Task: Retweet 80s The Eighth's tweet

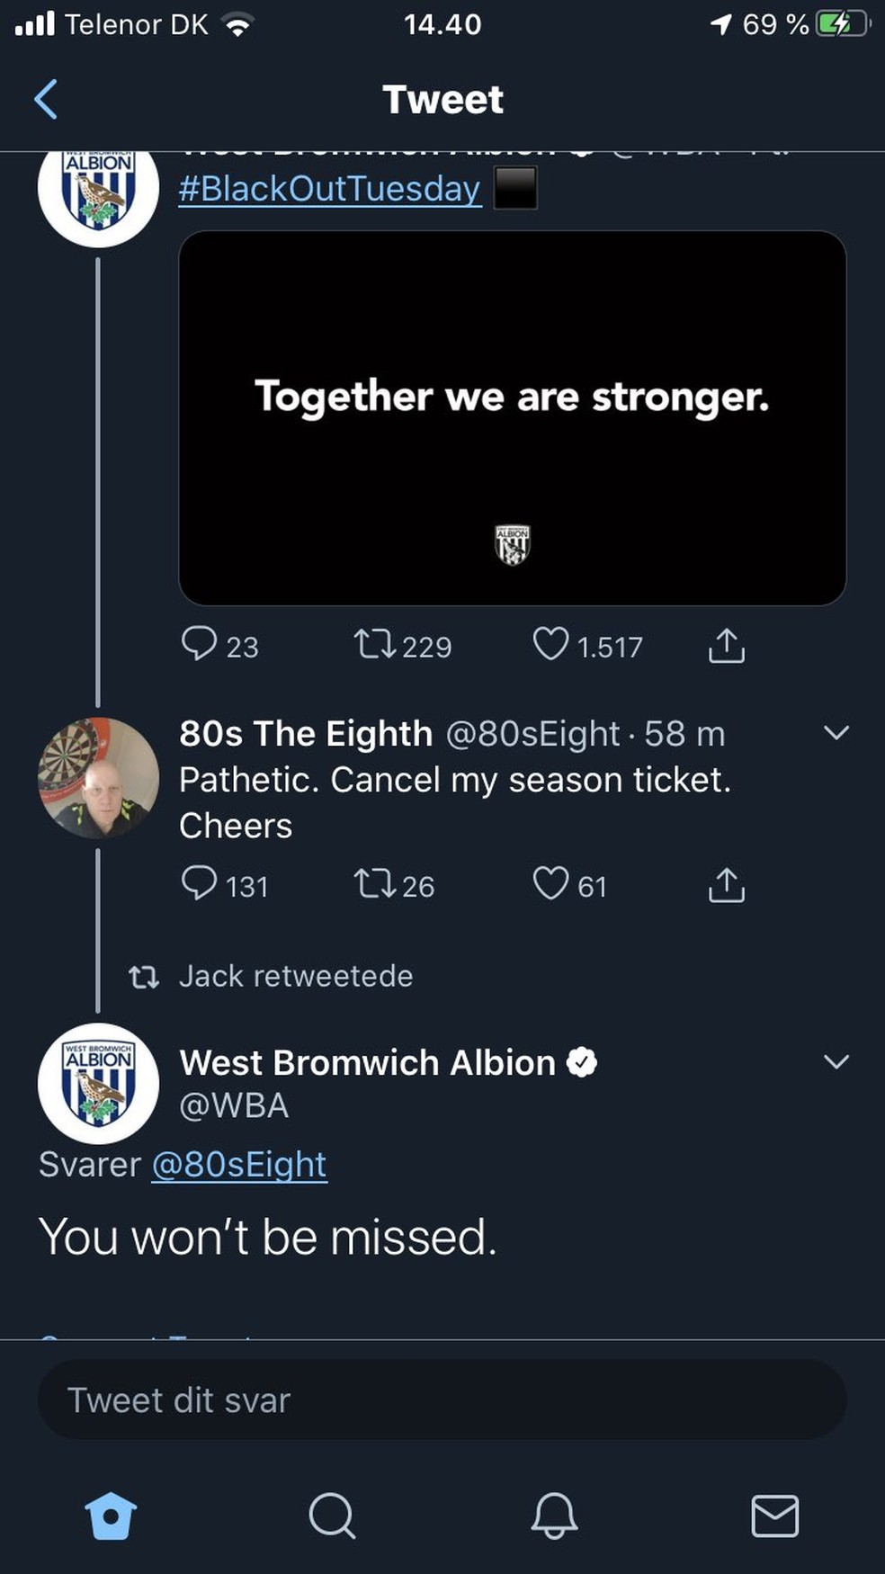Action: tap(373, 884)
